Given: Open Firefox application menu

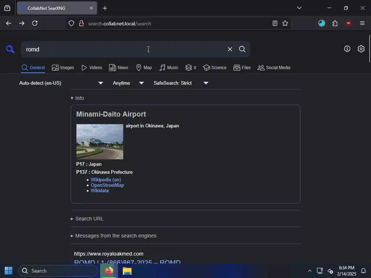Looking at the screenshot, I should [x=362, y=23].
